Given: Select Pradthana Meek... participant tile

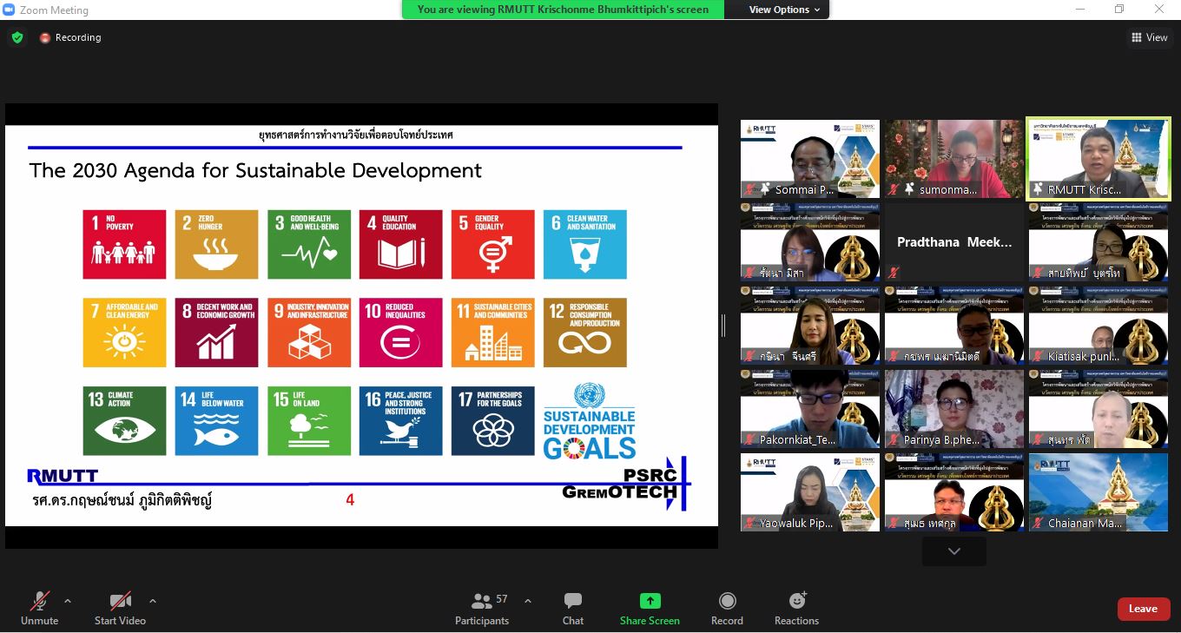Looking at the screenshot, I should pos(954,242).
